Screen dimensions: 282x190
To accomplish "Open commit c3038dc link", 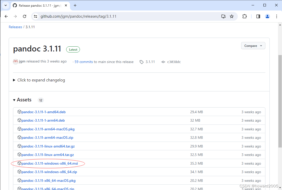I will 174,62.
